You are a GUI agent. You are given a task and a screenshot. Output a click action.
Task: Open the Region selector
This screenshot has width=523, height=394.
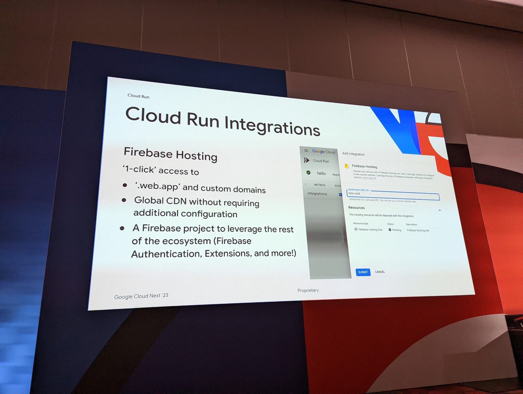[335, 175]
